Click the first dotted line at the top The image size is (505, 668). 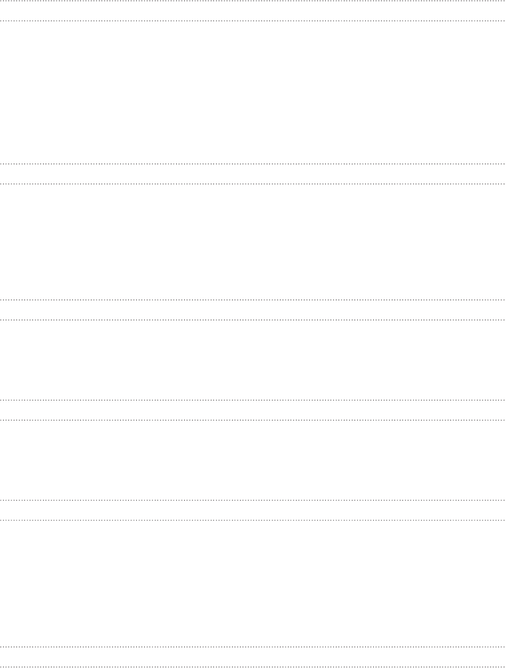253,1
